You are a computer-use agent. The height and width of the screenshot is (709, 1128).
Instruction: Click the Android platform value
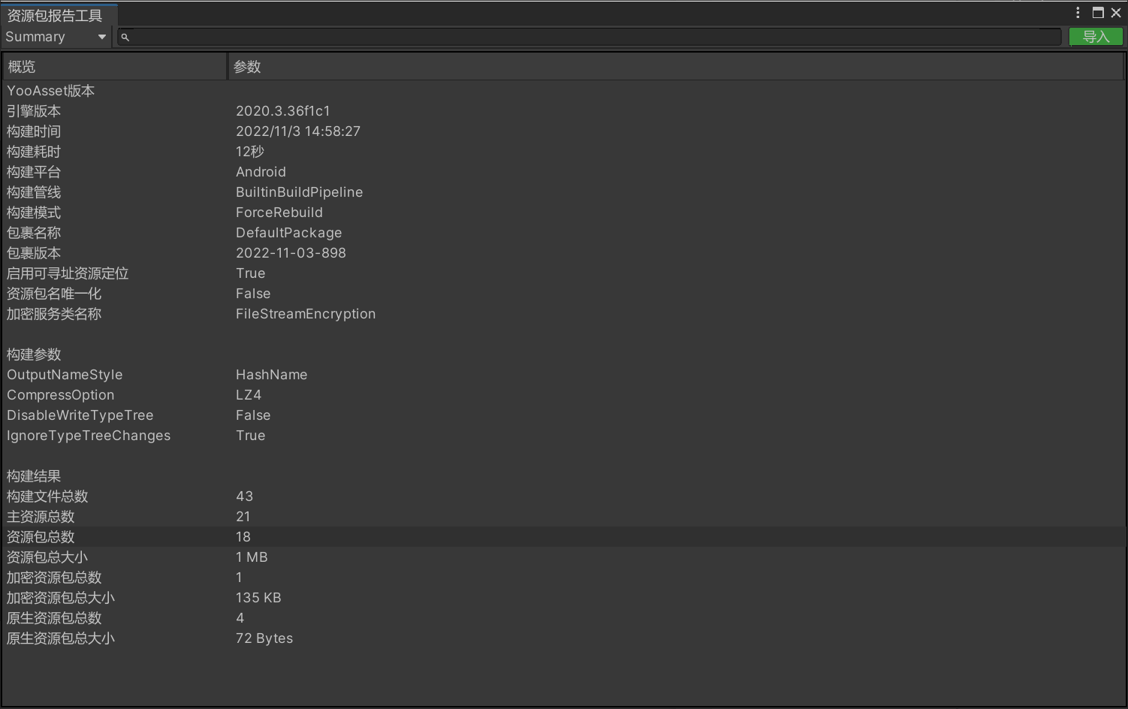tap(261, 172)
